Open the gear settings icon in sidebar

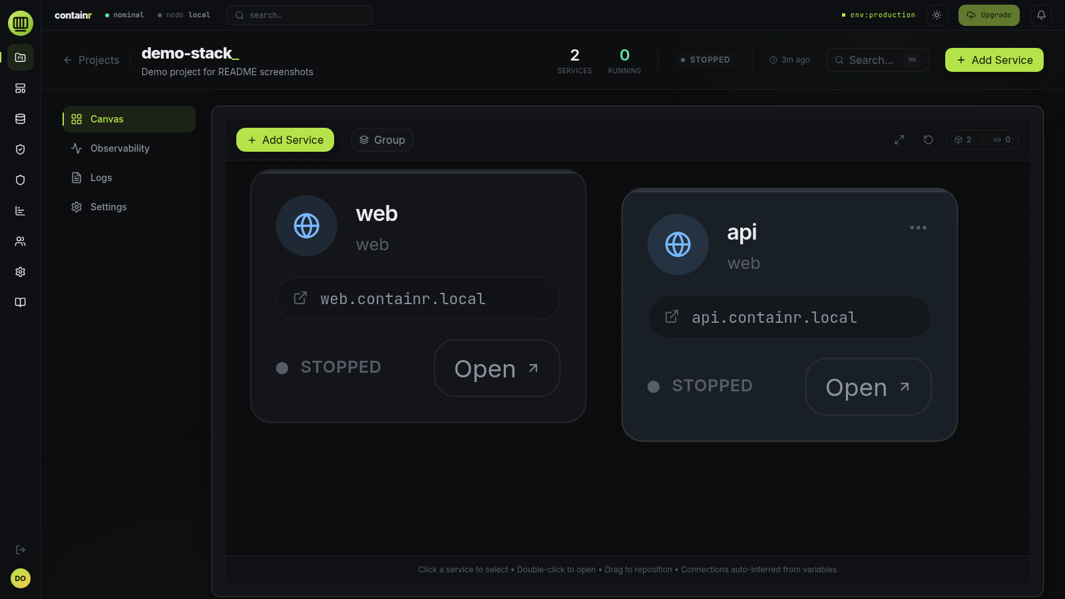coord(21,272)
